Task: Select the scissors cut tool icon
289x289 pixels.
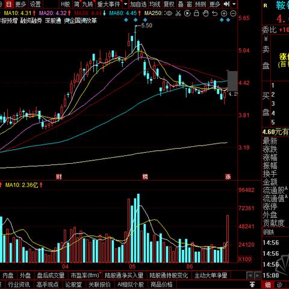Action: click(x=178, y=13)
